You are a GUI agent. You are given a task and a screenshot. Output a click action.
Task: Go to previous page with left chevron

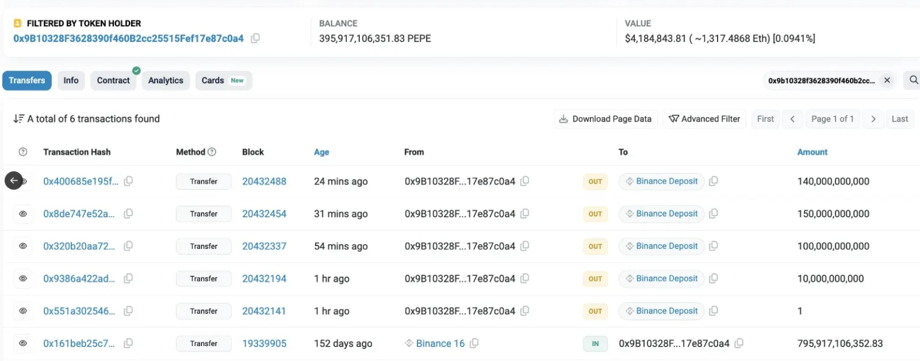tap(792, 119)
